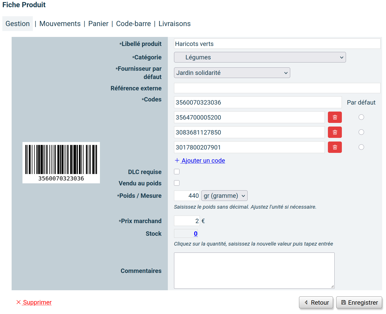Open the Catégorie dropdown showing Légumes
386x314 pixels.
click(260, 57)
